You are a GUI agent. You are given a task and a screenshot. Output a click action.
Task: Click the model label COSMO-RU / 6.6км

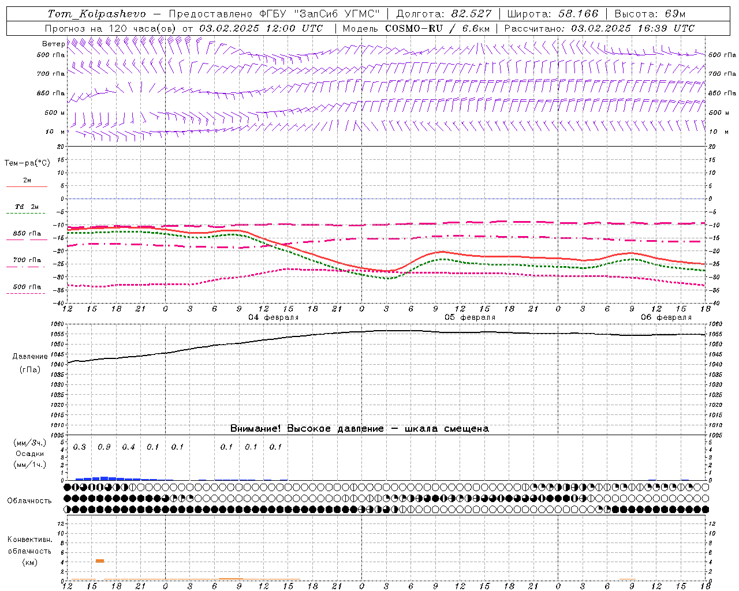(437, 28)
